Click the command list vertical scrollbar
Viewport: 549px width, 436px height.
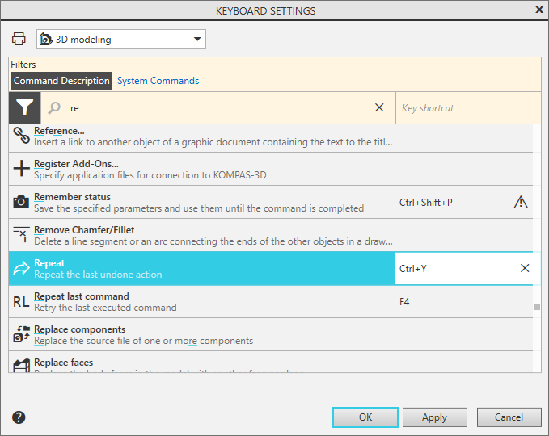[x=537, y=307]
